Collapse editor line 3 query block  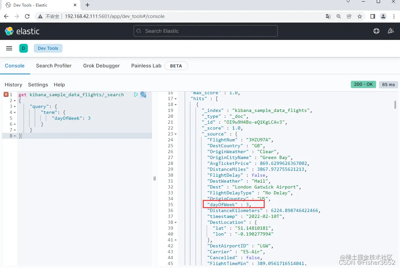coord(15,107)
